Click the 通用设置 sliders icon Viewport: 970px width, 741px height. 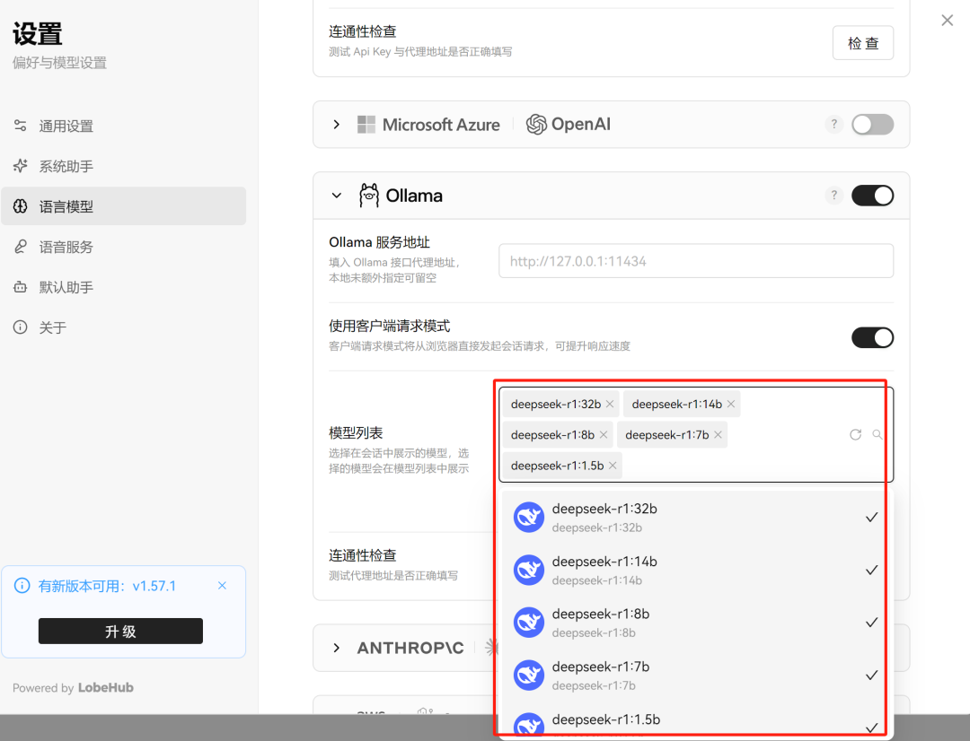pos(21,126)
